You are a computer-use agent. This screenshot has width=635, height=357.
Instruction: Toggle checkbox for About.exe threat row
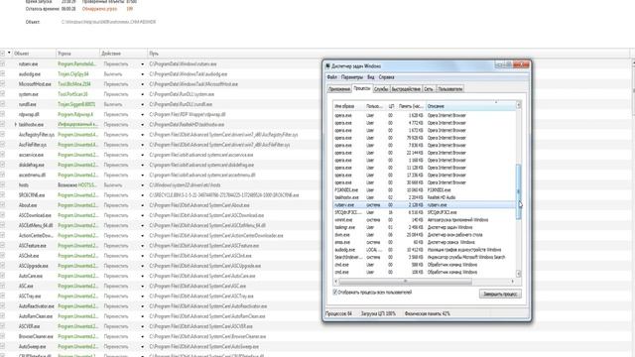(2, 205)
